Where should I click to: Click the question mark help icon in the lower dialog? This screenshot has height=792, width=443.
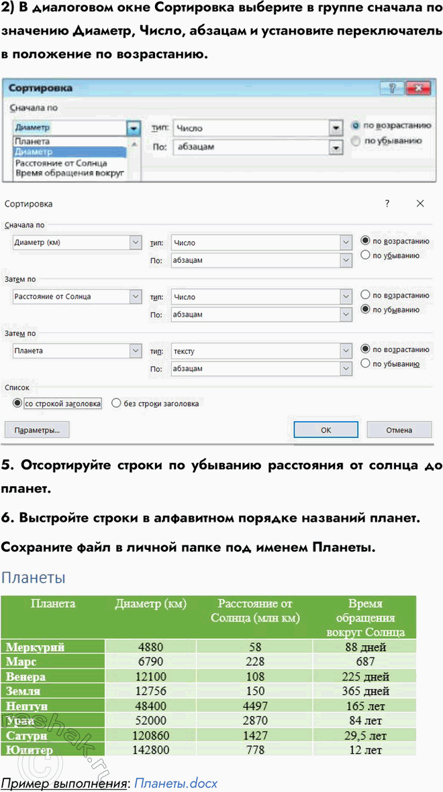point(387,203)
